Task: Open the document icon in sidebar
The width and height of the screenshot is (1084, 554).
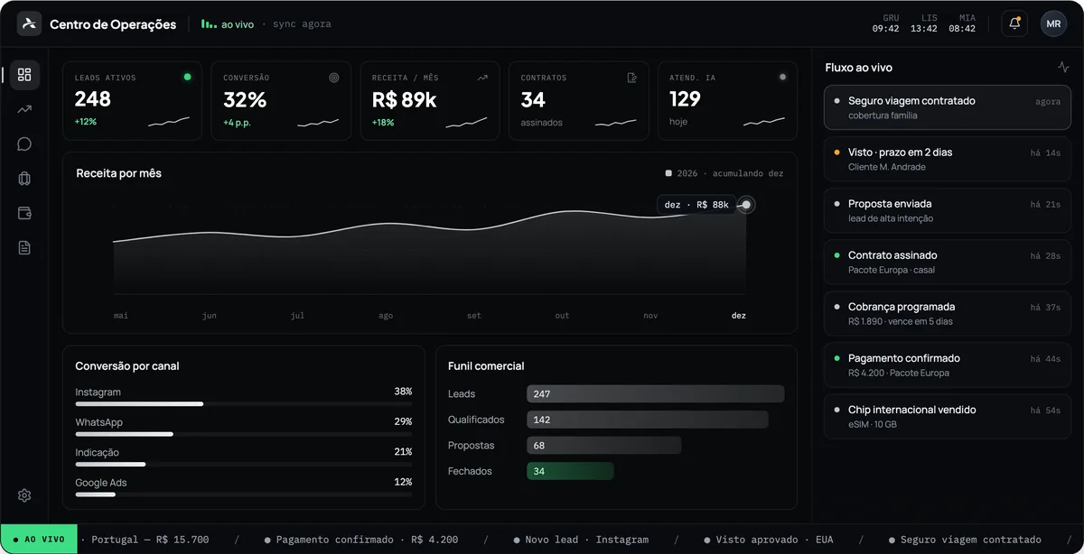Action: (x=24, y=247)
